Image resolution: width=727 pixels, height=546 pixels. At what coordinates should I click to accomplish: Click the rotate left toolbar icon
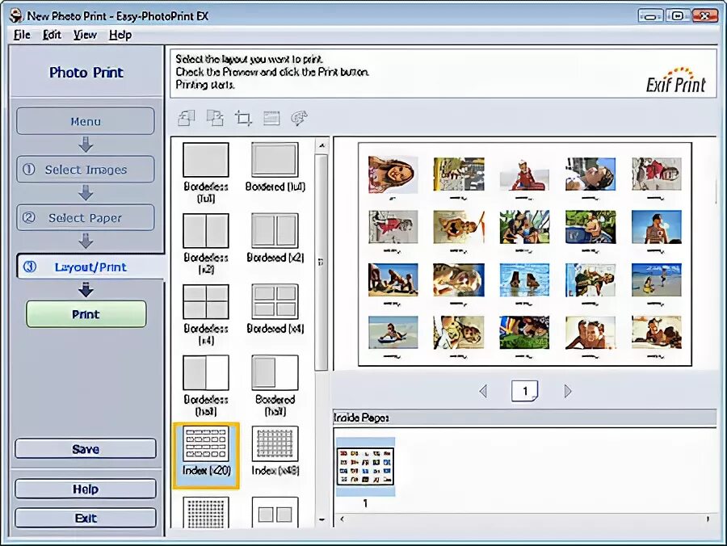point(187,118)
